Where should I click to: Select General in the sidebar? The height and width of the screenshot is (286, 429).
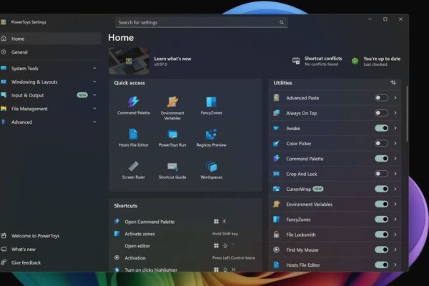point(20,52)
